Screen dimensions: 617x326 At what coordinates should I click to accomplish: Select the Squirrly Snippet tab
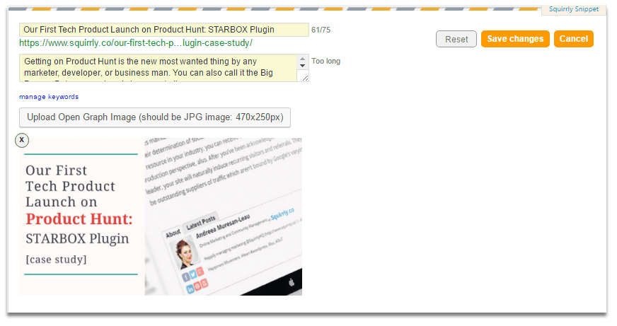[x=574, y=9]
